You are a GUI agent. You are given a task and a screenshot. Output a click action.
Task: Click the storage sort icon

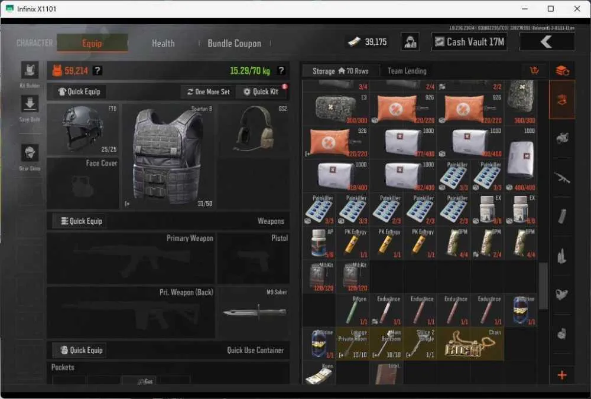pyautogui.click(x=534, y=70)
